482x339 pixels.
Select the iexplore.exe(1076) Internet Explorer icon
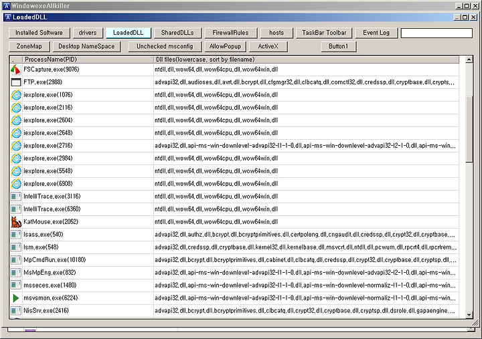(16, 95)
